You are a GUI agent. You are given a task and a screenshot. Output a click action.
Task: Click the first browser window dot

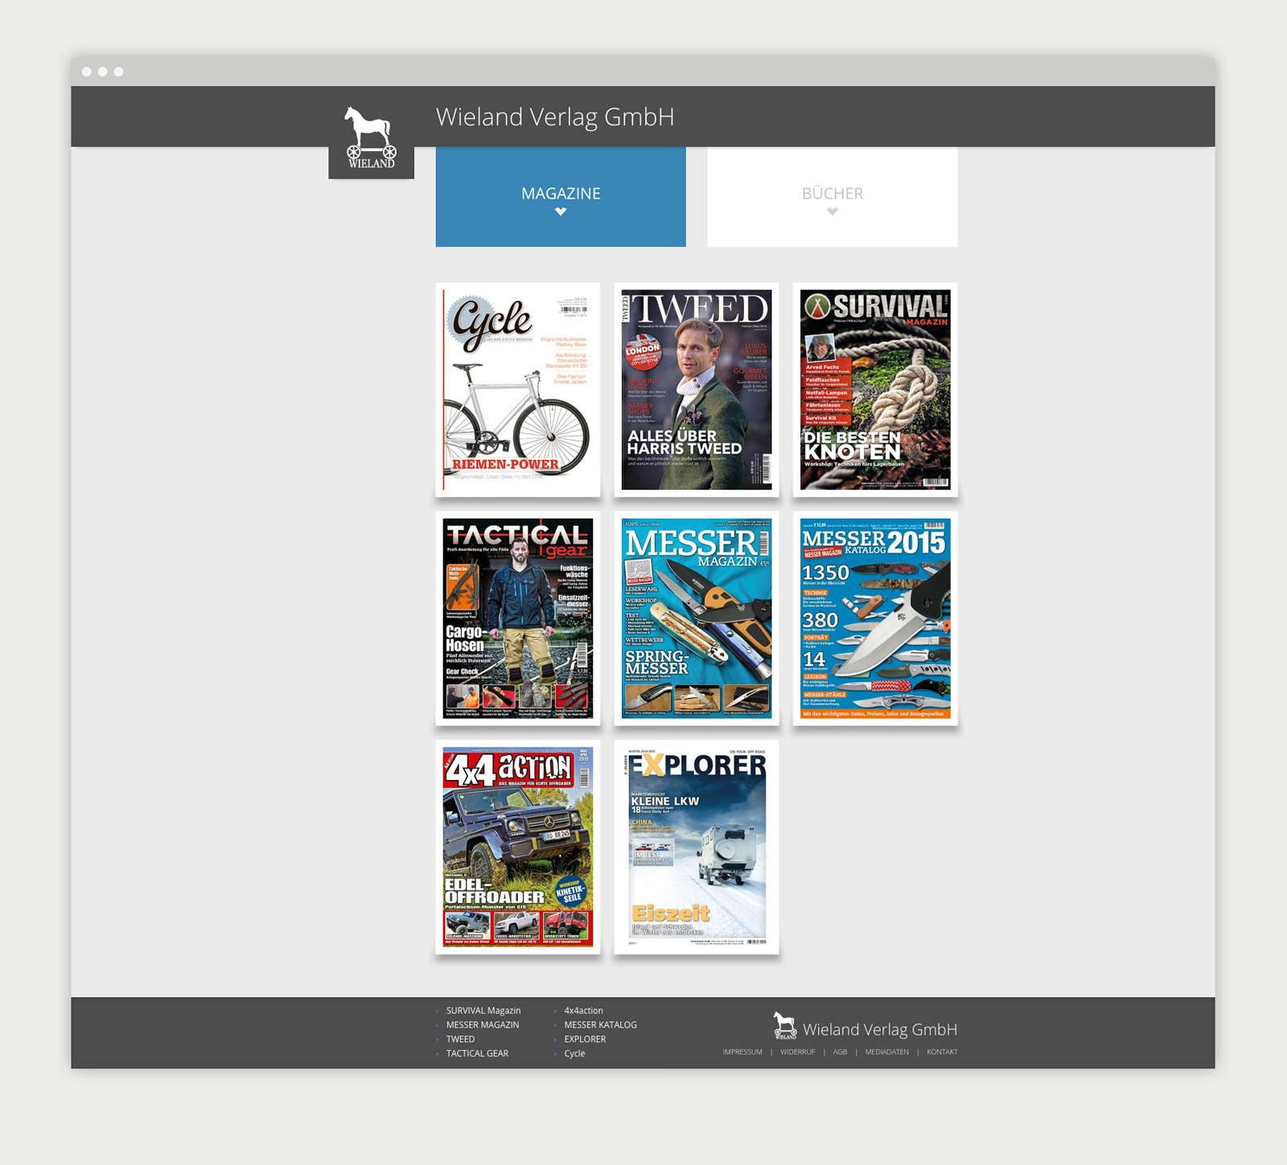pos(87,72)
